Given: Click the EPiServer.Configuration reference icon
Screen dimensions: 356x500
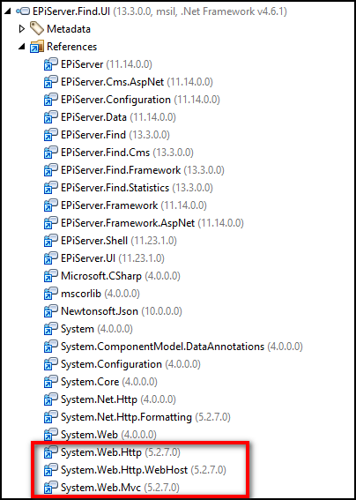Looking at the screenshot, I should [x=51, y=100].
